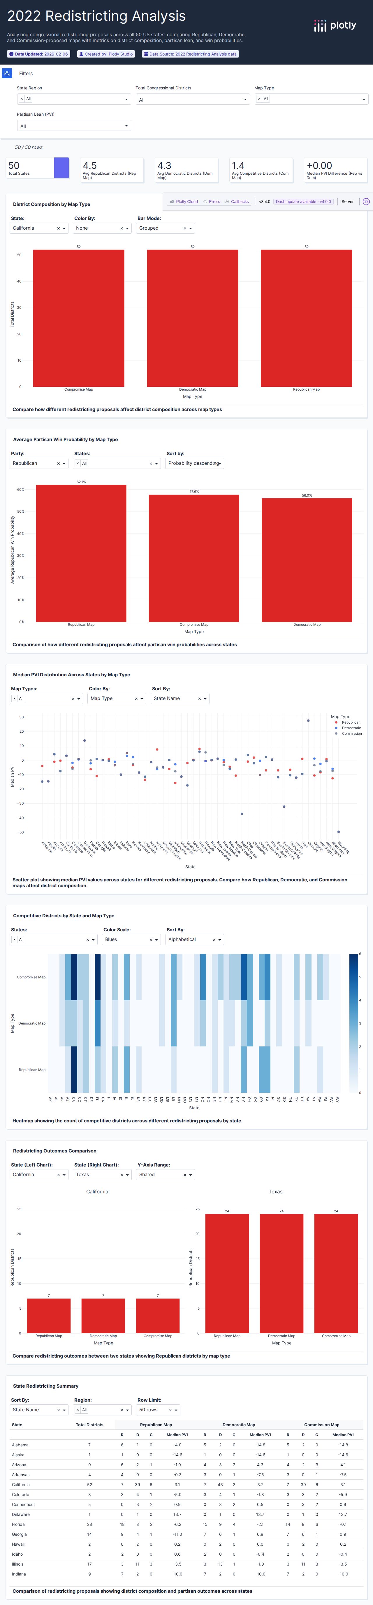This screenshot has width=373, height=1605.
Task: Click the Filters sliders icon
Action: tap(7, 74)
